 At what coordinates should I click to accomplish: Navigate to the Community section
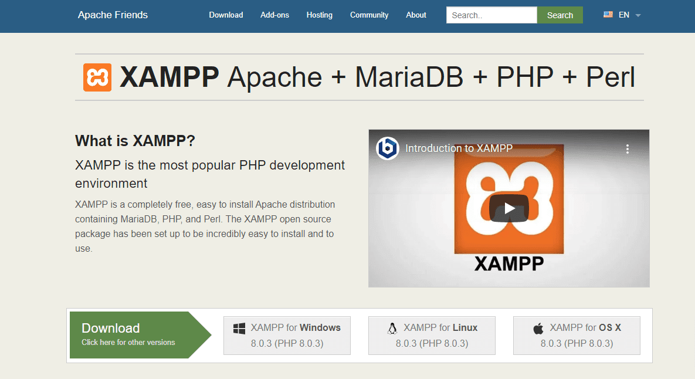369,15
